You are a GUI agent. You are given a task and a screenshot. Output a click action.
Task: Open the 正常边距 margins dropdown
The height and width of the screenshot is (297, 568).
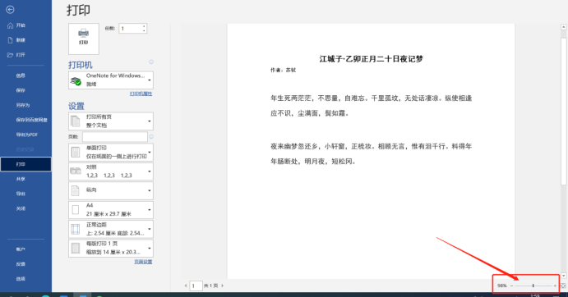click(111, 229)
